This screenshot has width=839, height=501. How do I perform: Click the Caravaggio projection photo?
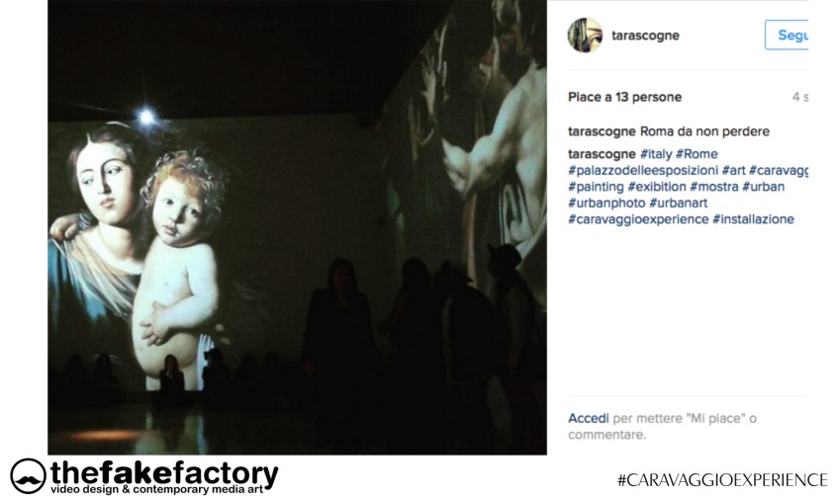(298, 227)
